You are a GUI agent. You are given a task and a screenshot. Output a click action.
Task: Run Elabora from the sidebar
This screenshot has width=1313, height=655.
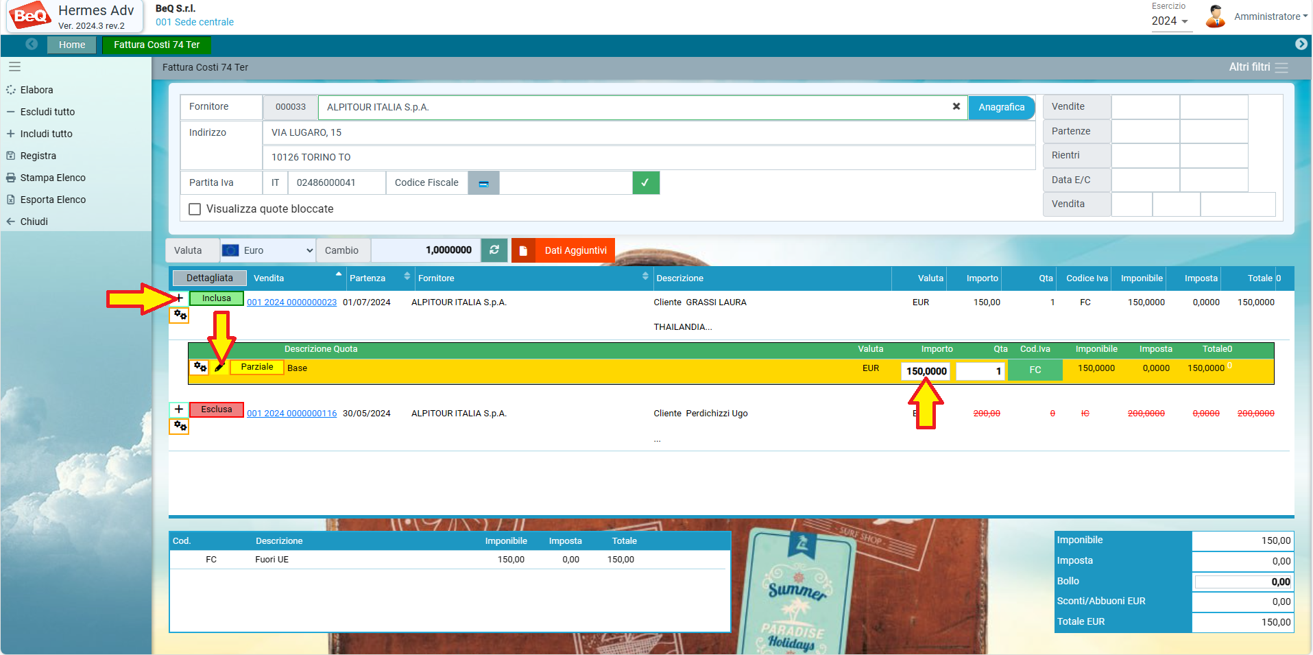[x=36, y=90]
